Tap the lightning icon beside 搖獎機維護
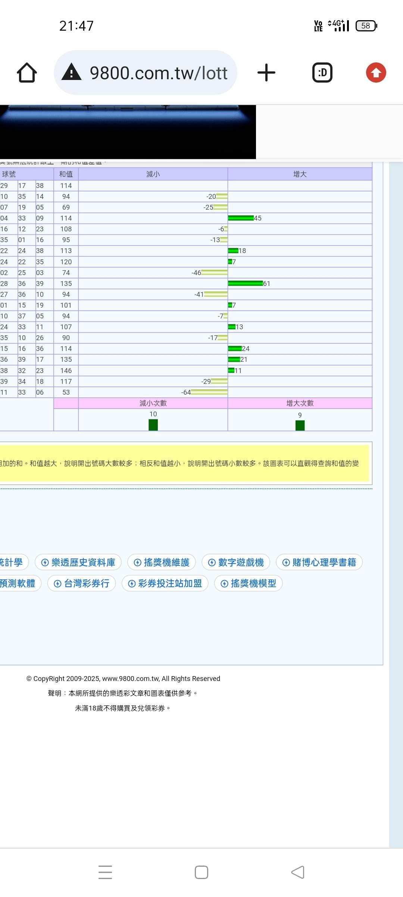 138,562
